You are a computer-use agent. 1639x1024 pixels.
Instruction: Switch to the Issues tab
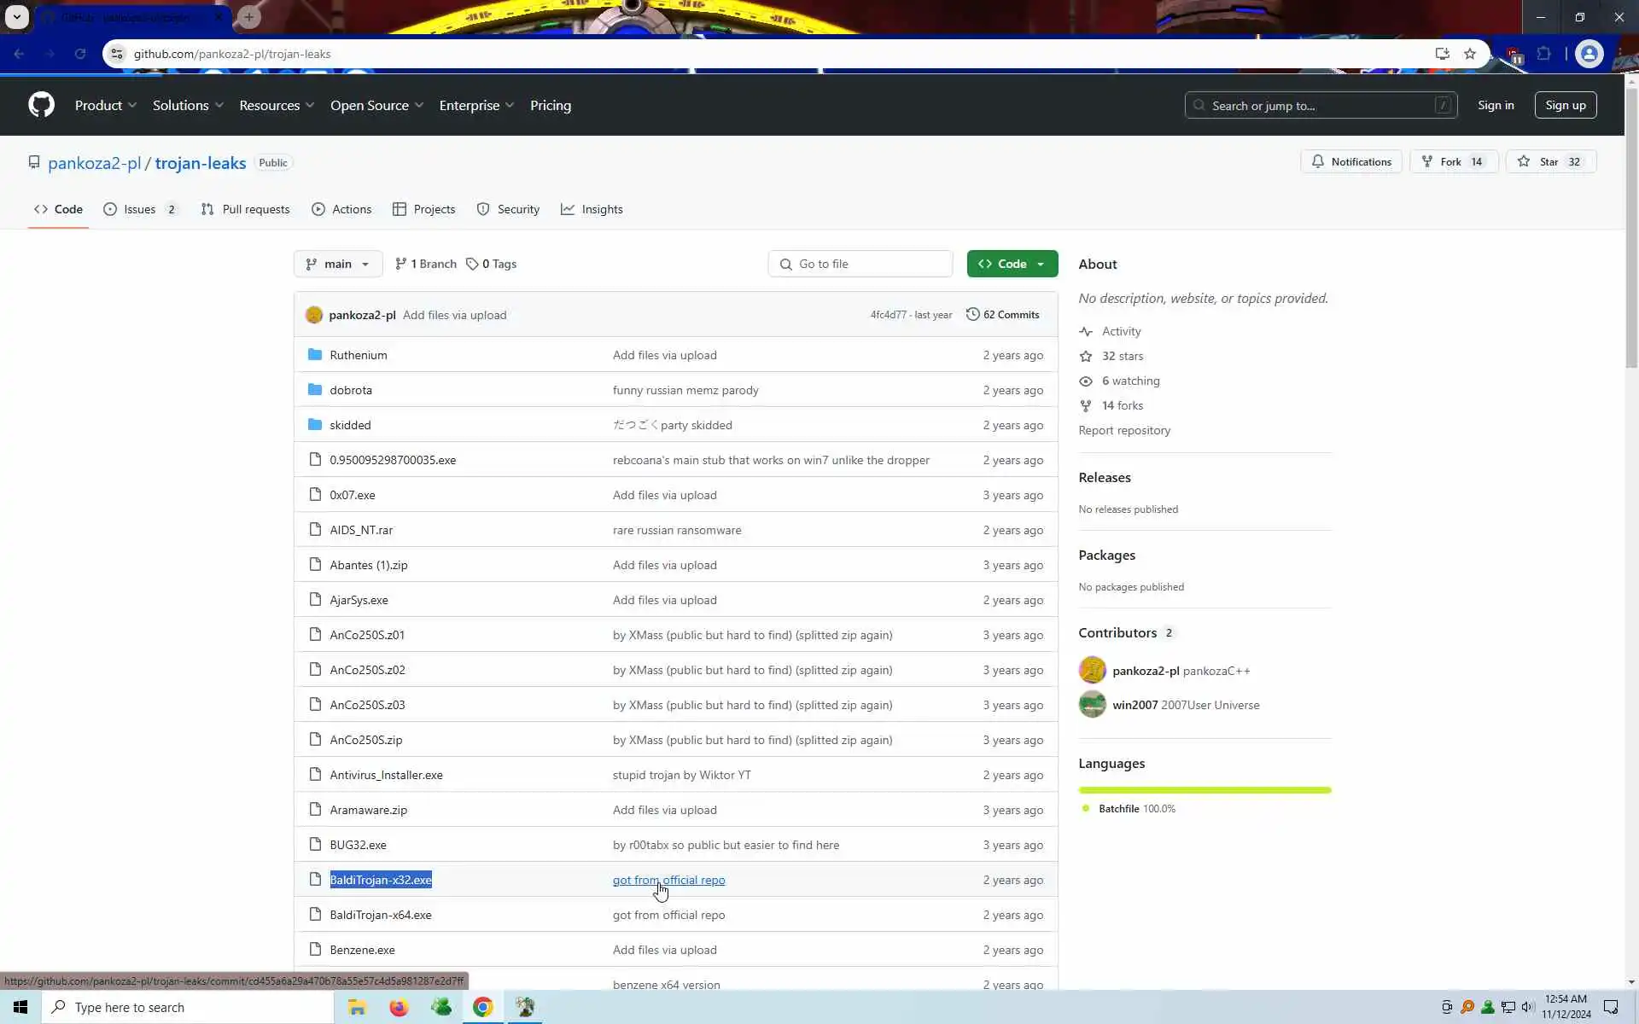140,209
